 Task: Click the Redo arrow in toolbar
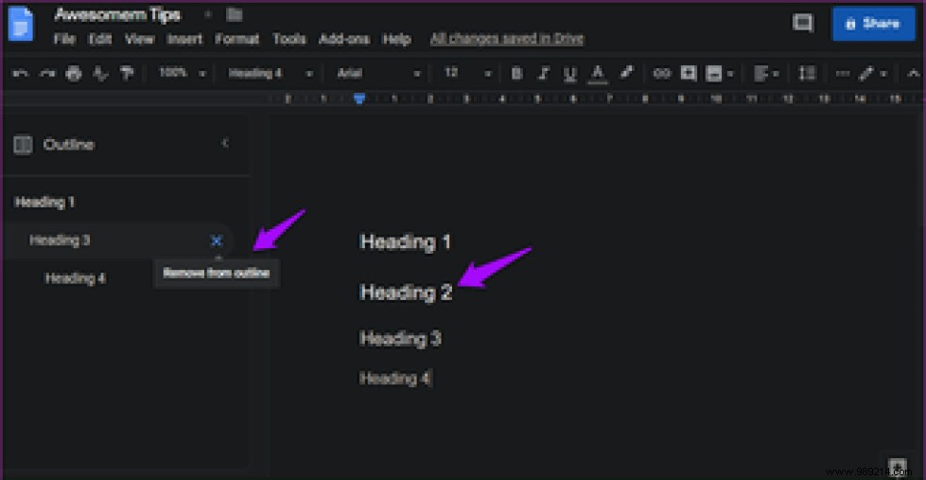pos(46,74)
